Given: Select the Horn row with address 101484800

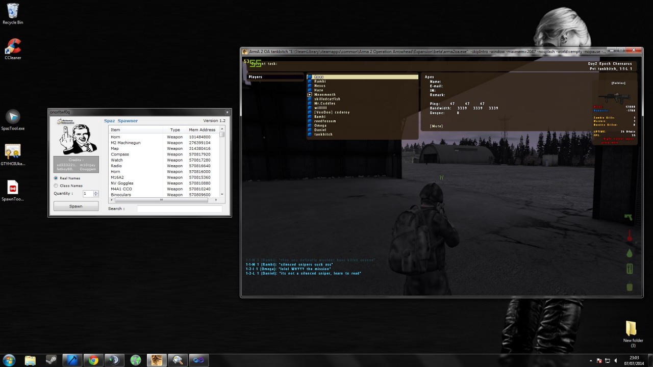Looking at the screenshot, I should pos(164,137).
